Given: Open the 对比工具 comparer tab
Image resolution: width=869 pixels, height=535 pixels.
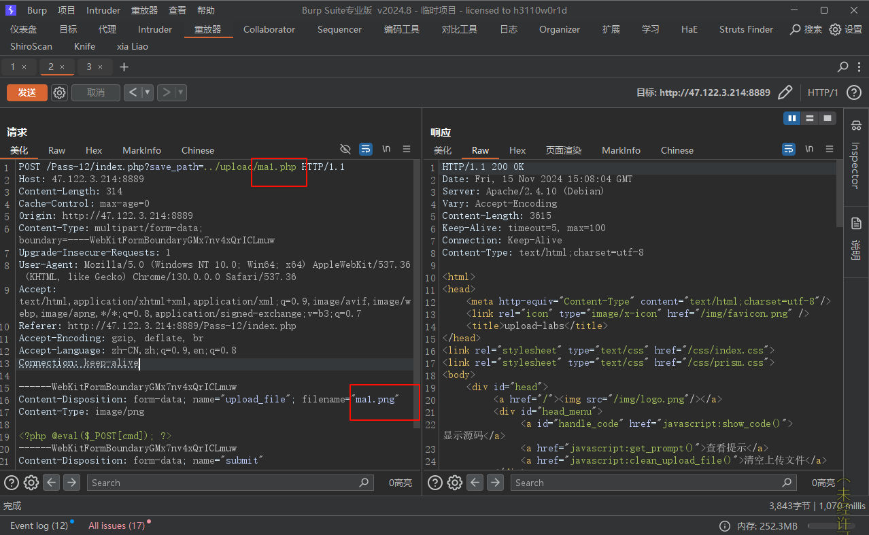Looking at the screenshot, I should (460, 29).
